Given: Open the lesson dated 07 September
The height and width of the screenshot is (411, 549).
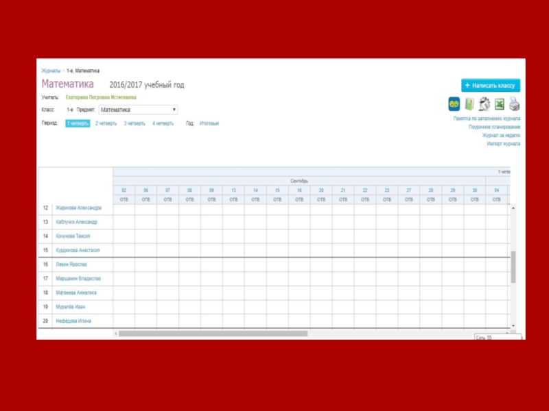Looking at the screenshot, I should (x=167, y=190).
